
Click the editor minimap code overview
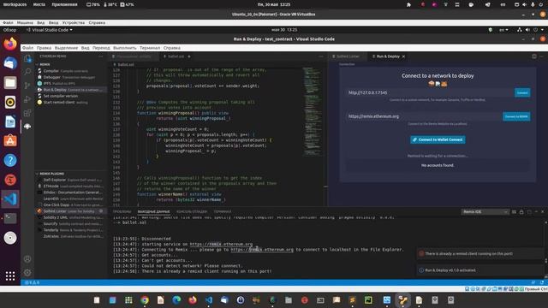pos(312,110)
